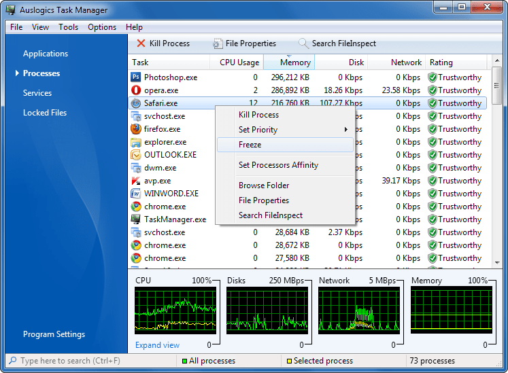Choose Kill Process in the context menu
This screenshot has height=373, width=508.
click(285, 115)
